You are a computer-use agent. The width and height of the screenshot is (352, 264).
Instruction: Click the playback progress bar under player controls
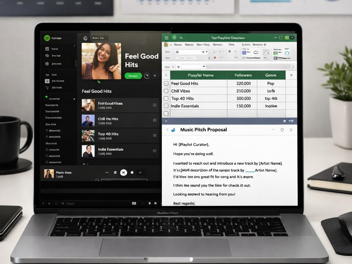click(x=124, y=180)
